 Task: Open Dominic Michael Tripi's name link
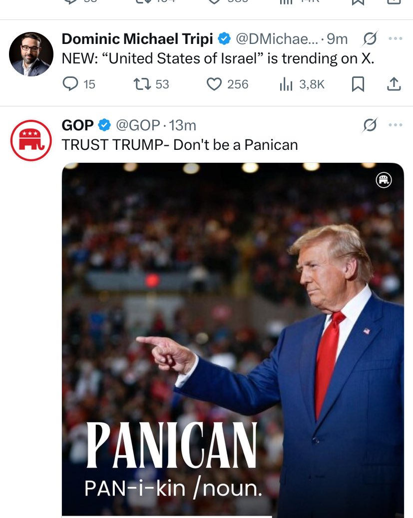click(x=137, y=39)
